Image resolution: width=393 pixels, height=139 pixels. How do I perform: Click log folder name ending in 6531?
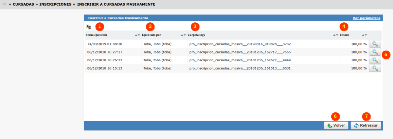240,68
